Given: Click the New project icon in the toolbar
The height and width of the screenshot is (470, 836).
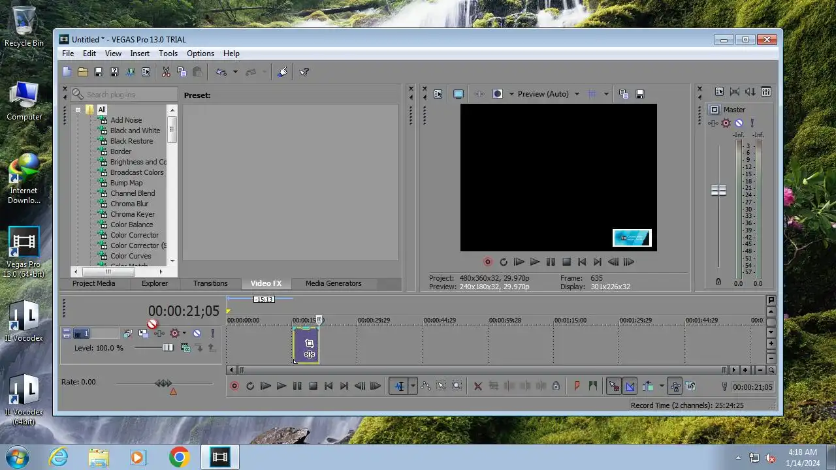Looking at the screenshot, I should [x=67, y=72].
